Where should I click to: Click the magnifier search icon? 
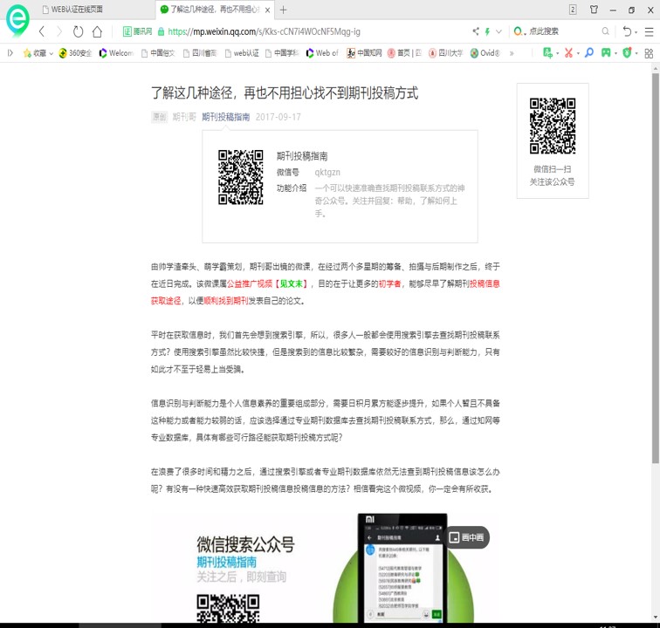pyautogui.click(x=605, y=31)
